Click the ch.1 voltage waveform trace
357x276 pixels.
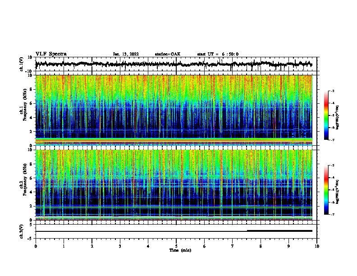tap(174, 64)
